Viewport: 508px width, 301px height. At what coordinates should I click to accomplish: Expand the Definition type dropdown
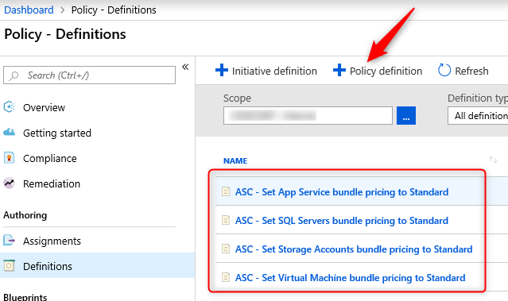coord(478,115)
